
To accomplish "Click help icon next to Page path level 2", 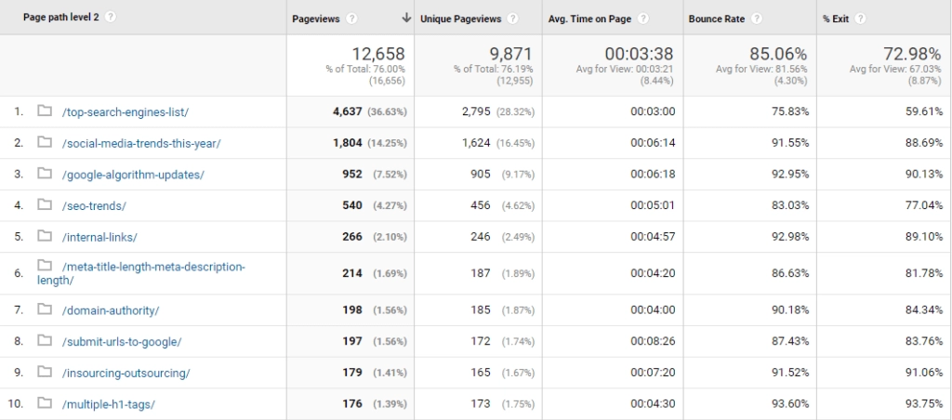I will click(111, 17).
